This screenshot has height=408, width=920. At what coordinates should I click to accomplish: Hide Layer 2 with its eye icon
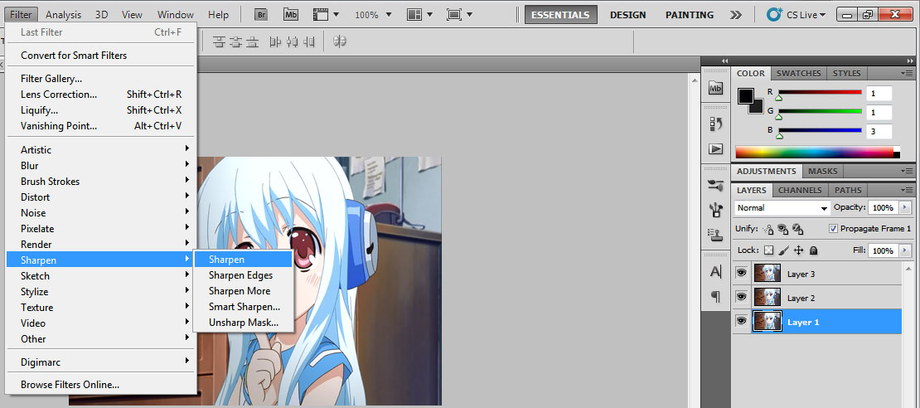point(741,297)
